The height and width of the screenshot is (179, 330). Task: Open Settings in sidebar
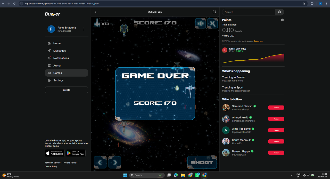[67, 80]
